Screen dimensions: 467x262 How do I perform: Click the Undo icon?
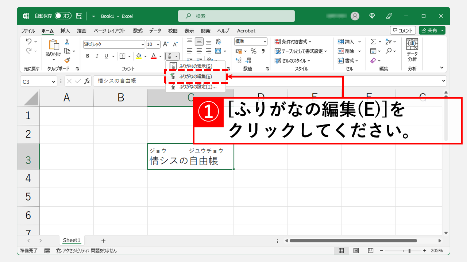click(x=29, y=41)
